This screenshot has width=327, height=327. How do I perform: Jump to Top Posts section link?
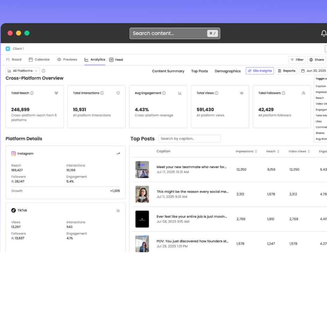pos(199,71)
